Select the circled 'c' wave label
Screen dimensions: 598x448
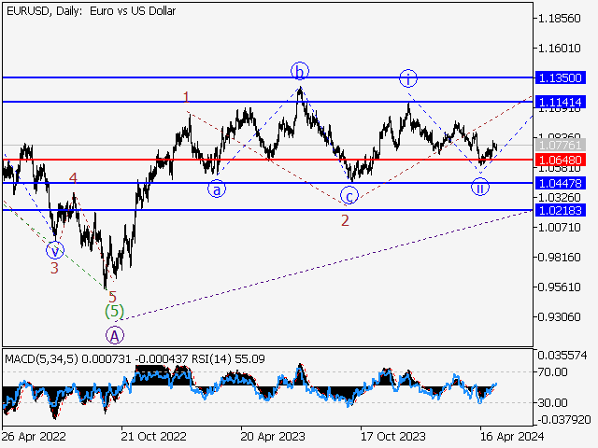349,196
